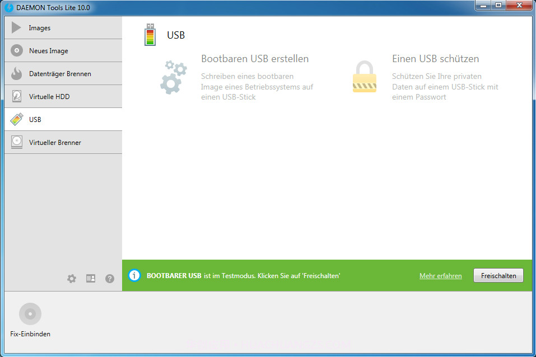Click the Virtueller Brenner disc icon
This screenshot has width=536, height=357.
pos(17,142)
